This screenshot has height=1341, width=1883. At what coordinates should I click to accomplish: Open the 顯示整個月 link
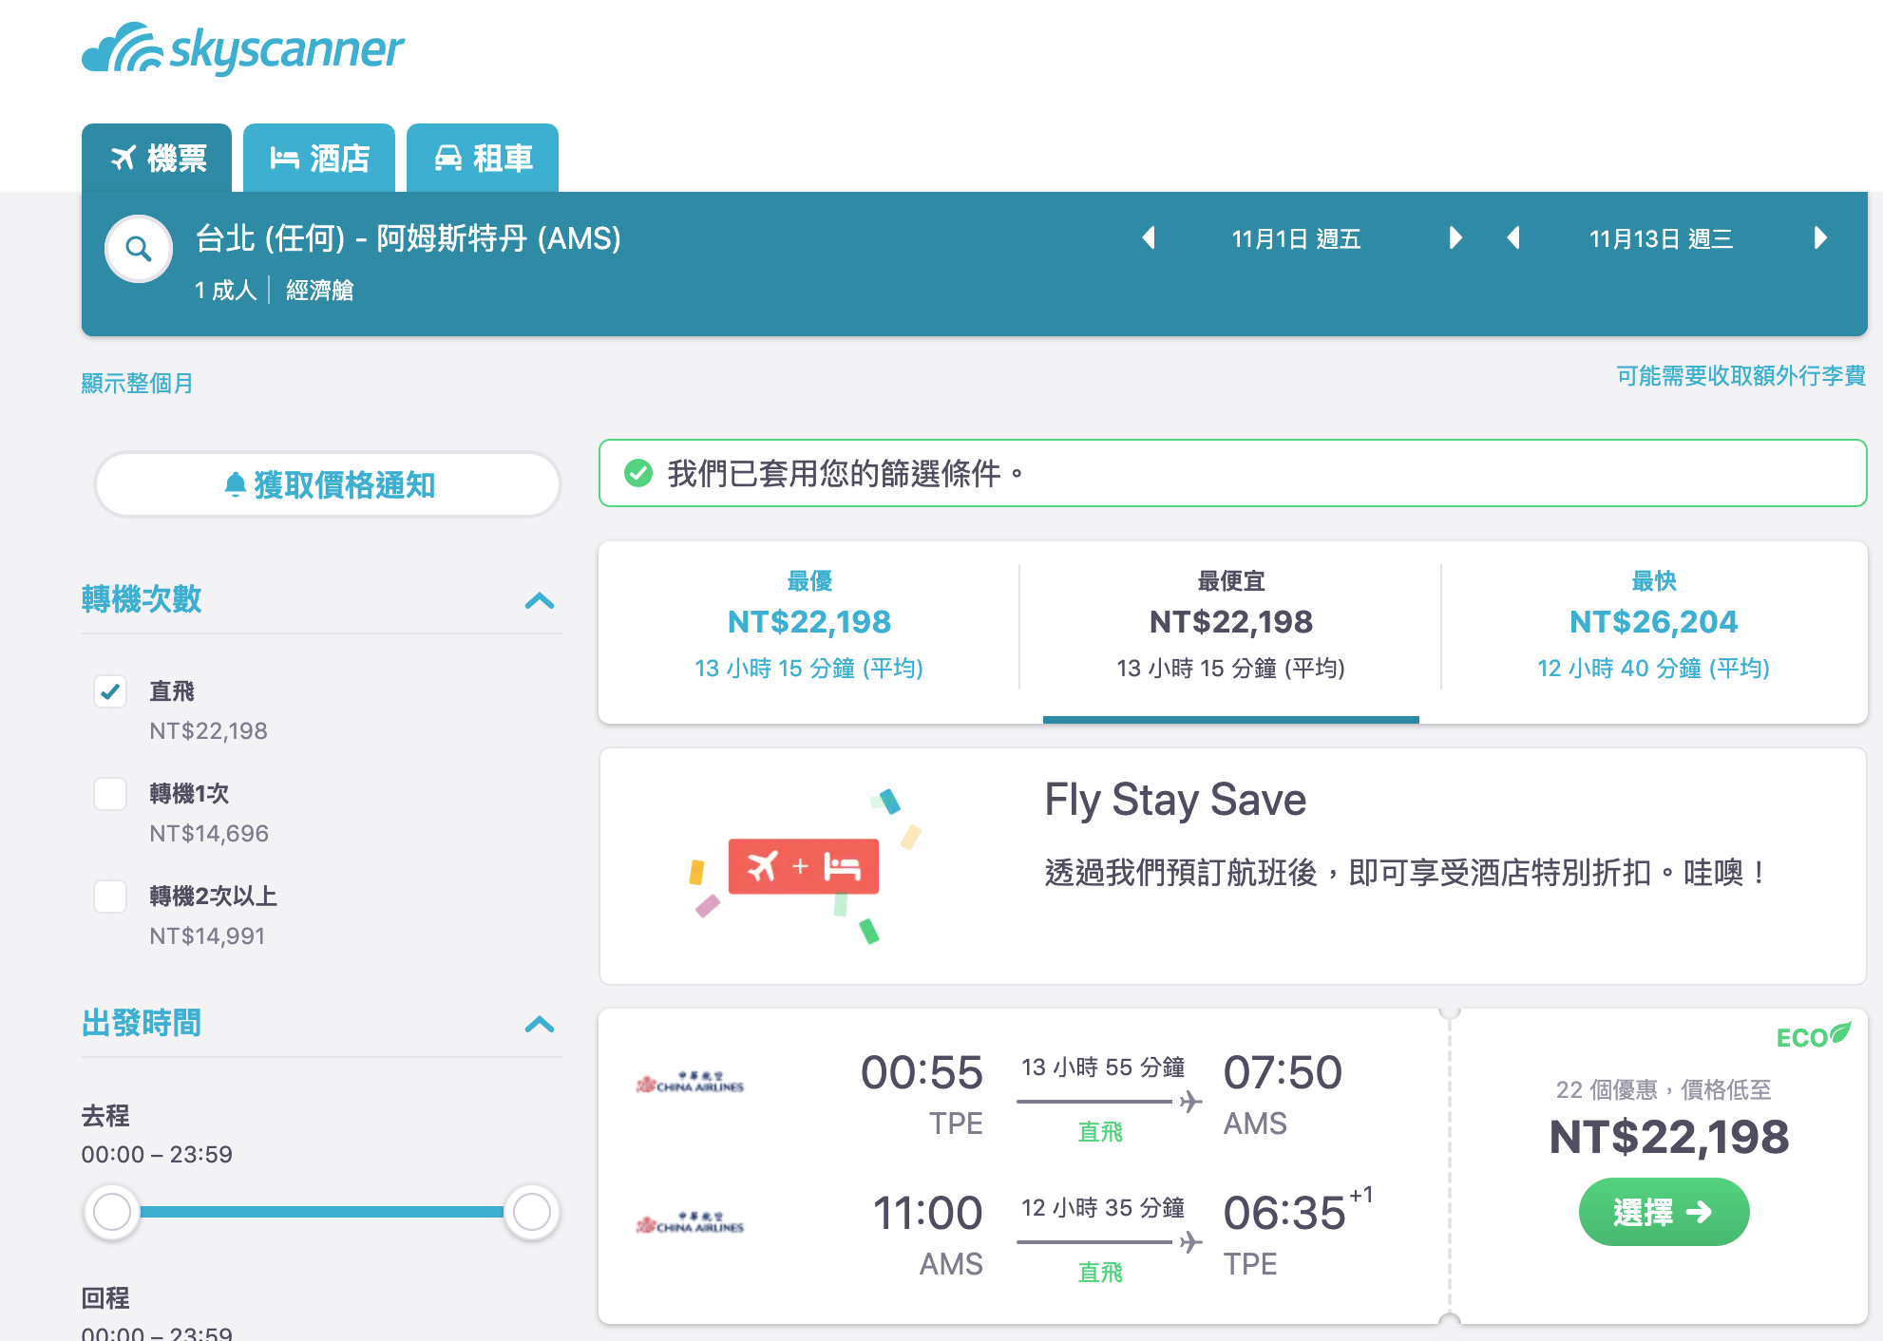tap(137, 383)
